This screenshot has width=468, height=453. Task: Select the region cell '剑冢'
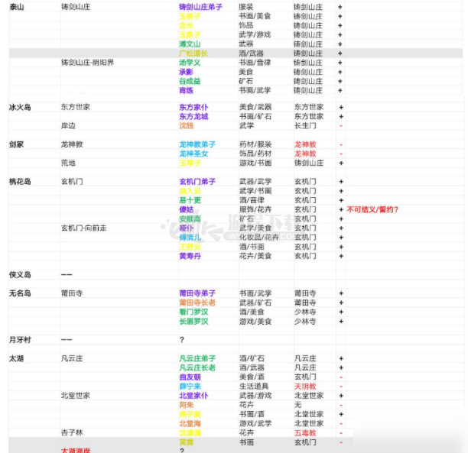click(17, 144)
